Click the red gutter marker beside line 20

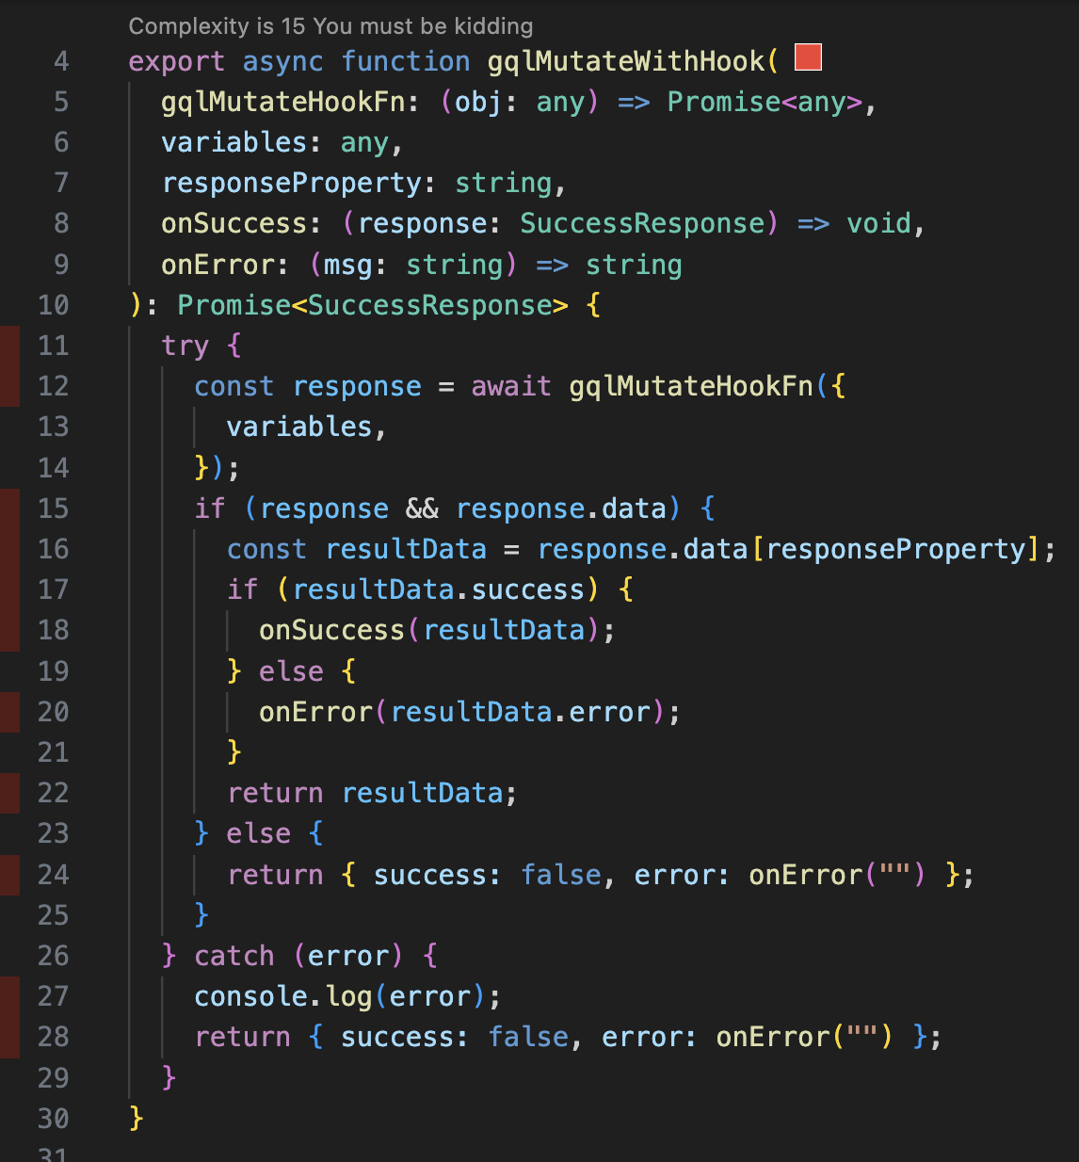click(9, 711)
